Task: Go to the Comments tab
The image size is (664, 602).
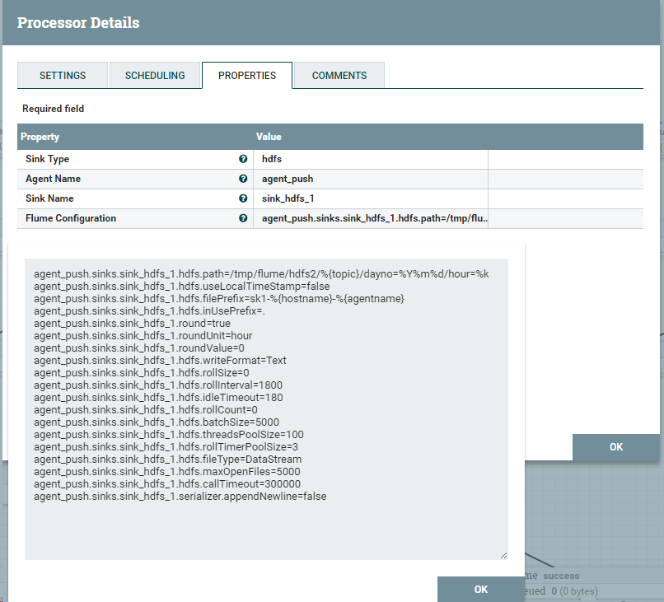Action: click(339, 76)
